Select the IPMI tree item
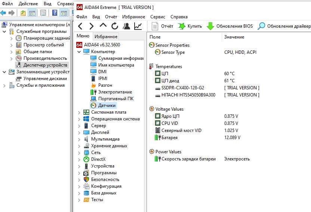 102,79
